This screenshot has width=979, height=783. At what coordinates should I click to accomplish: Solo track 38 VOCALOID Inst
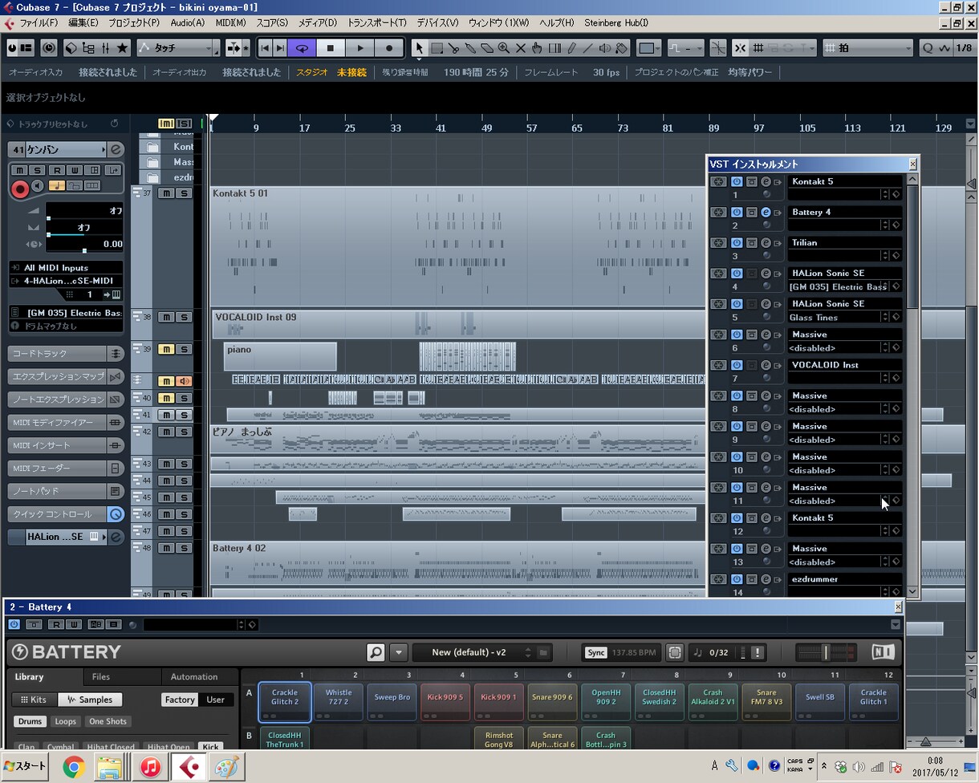(184, 317)
